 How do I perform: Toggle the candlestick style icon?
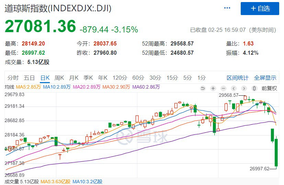254,88
